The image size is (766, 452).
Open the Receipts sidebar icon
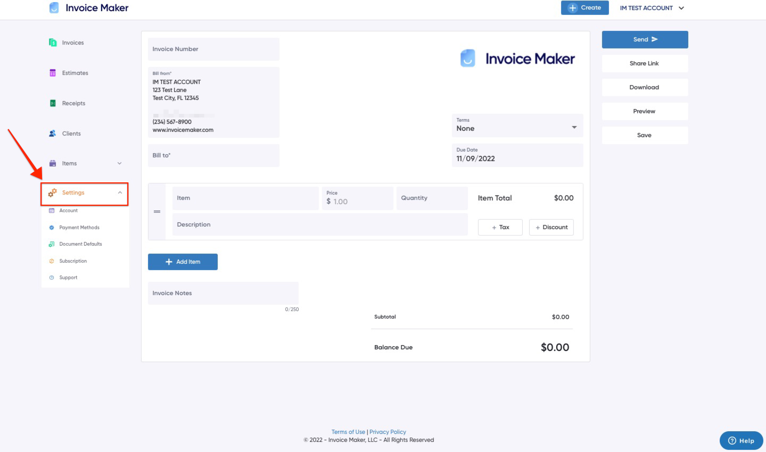(x=53, y=103)
